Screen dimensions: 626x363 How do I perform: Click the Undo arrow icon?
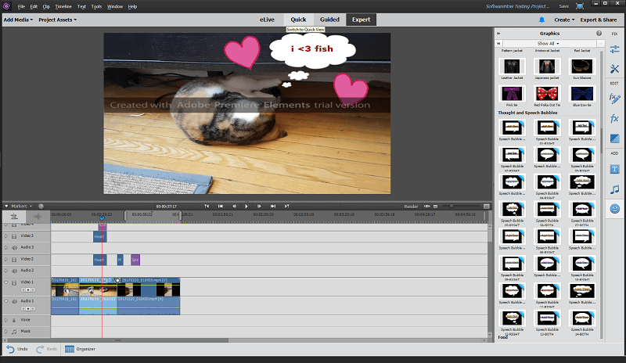coord(10,349)
